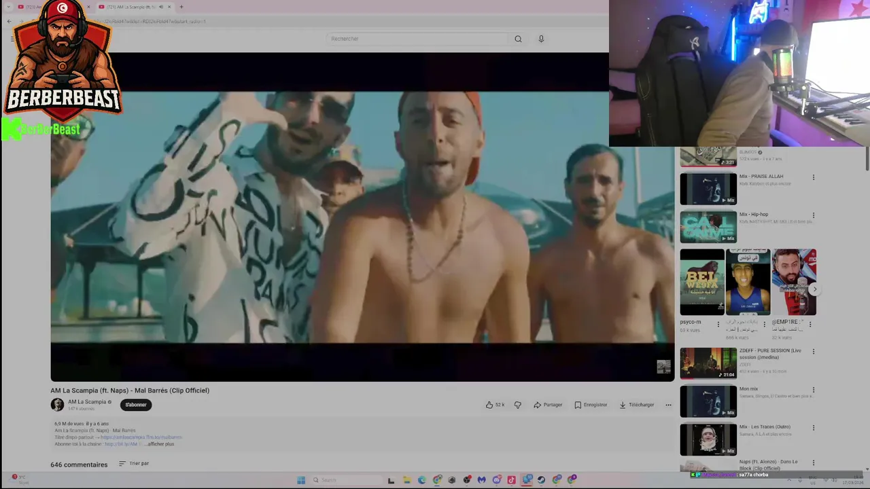870x489 pixels.
Task: Open options for psyco-m short
Action: [718, 325]
